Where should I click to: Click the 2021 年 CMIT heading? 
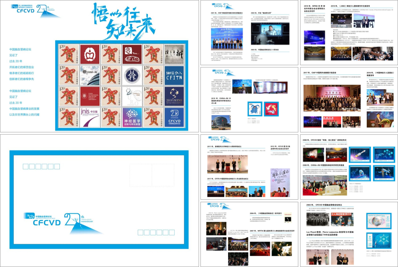227,13
